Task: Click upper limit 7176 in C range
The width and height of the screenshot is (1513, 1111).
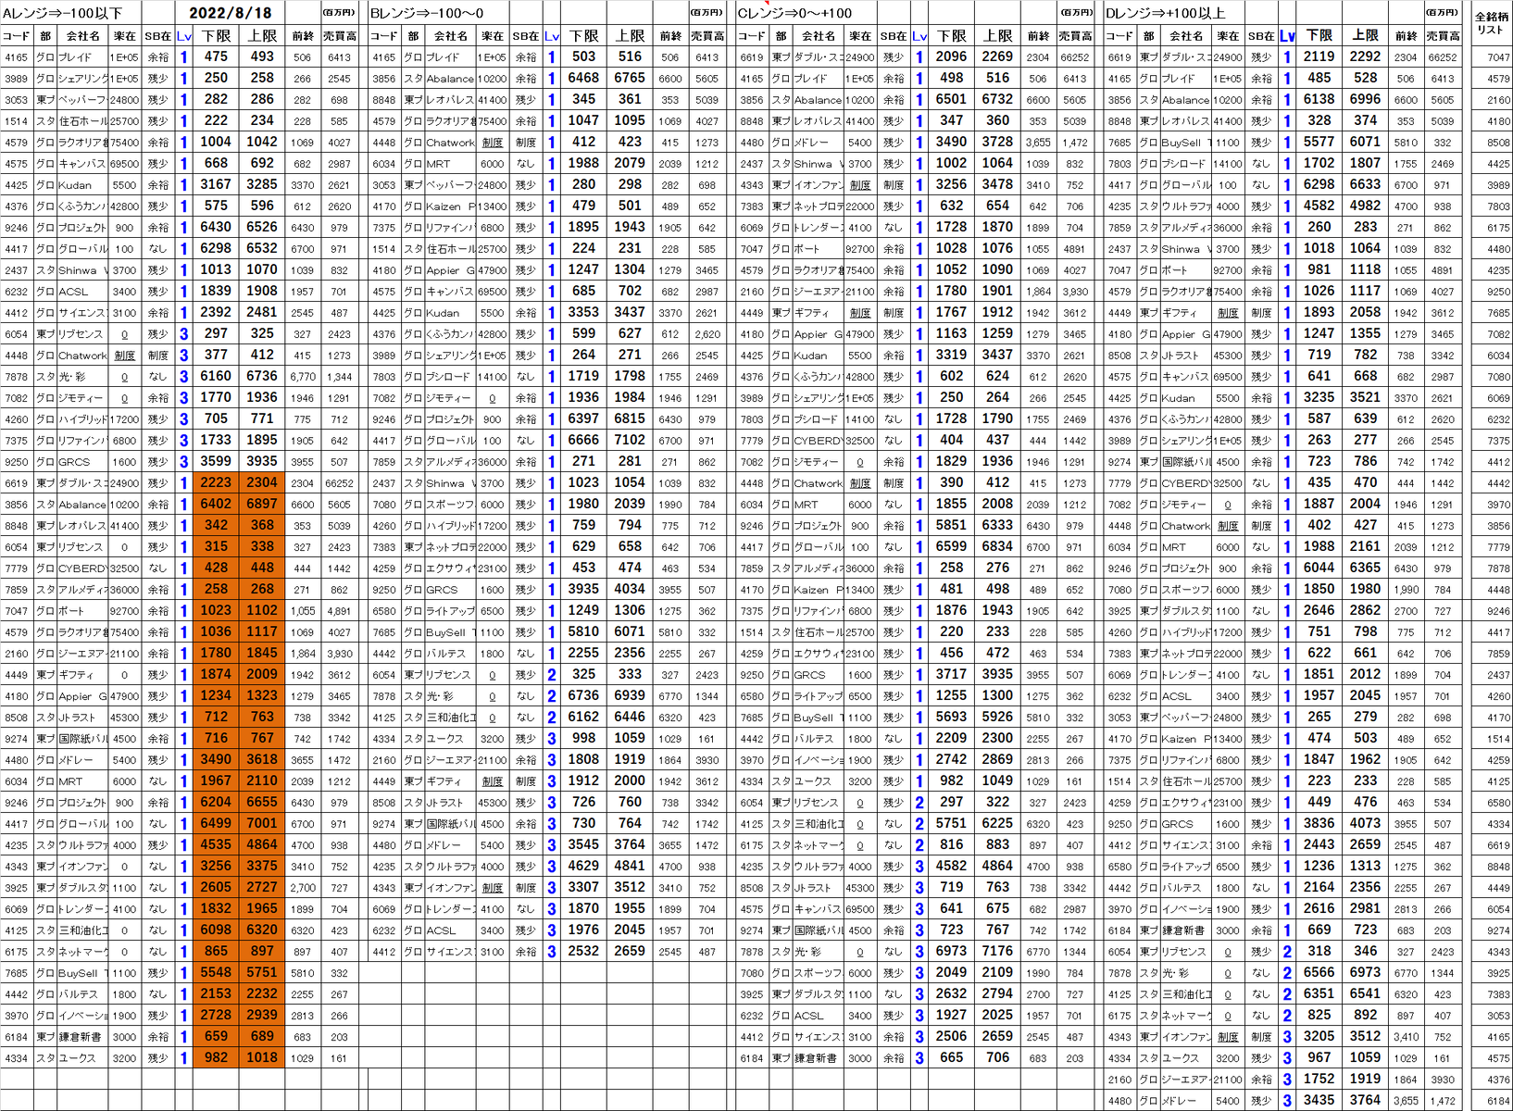Action: point(997,951)
